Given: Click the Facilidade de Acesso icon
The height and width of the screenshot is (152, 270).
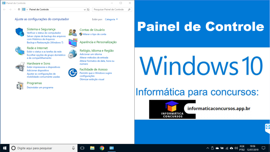Looking at the screenshot, I should coord(73,73).
